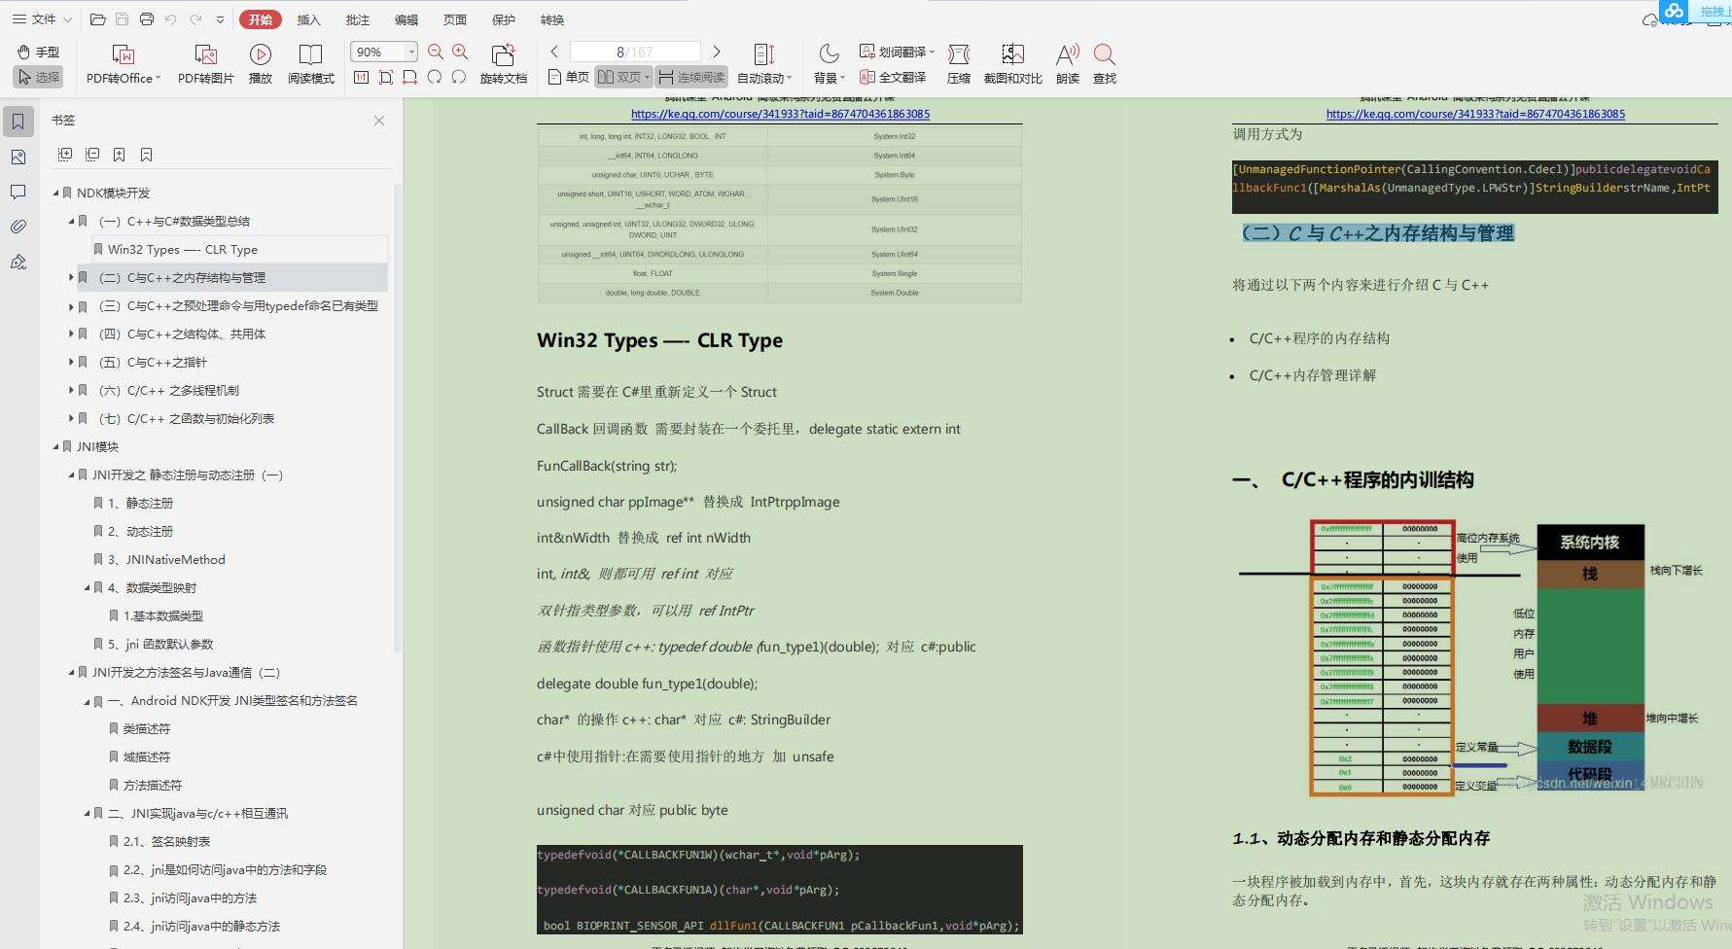Screen dimensions: 1732x949
Task: Click the page number input field
Action: (635, 52)
